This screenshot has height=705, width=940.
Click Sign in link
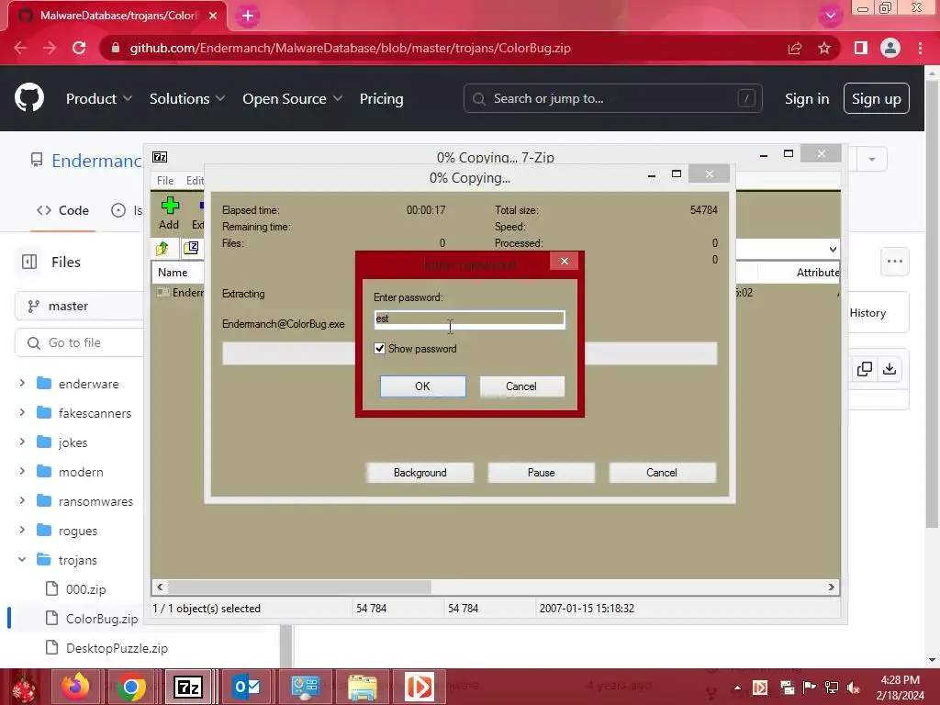point(807,99)
